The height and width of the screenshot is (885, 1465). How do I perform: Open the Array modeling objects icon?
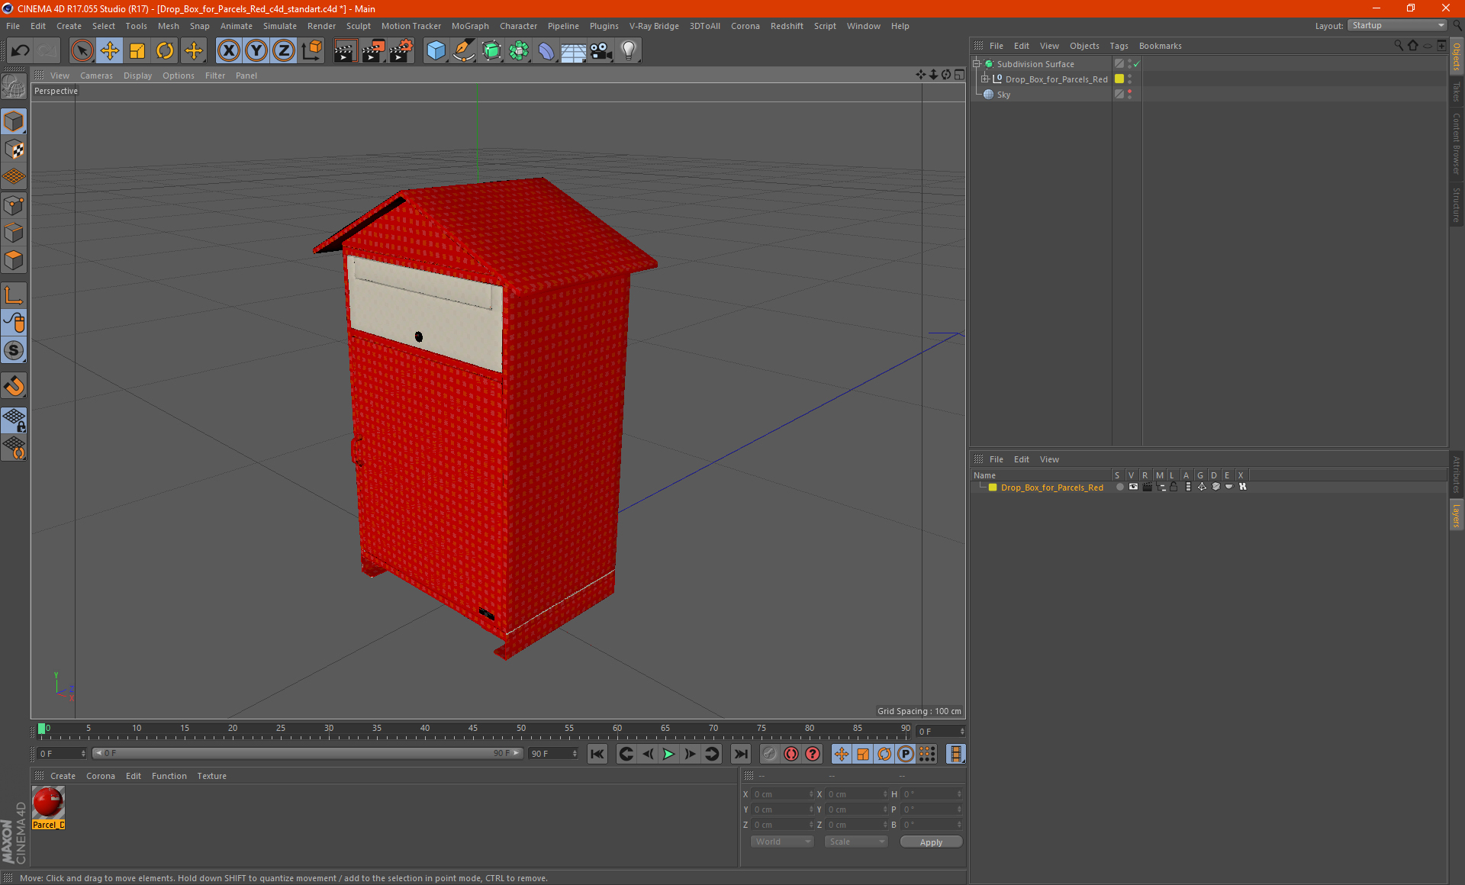(x=519, y=51)
